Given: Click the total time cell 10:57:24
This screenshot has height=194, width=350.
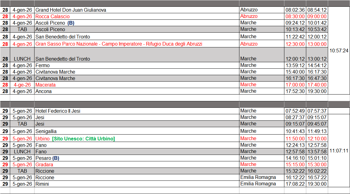Looking at the screenshot, I should point(339,51).
